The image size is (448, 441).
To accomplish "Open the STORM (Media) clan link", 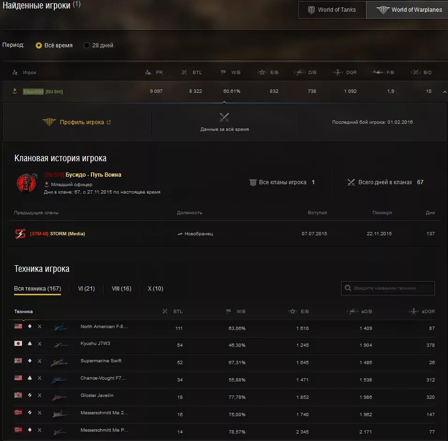I will (x=67, y=234).
